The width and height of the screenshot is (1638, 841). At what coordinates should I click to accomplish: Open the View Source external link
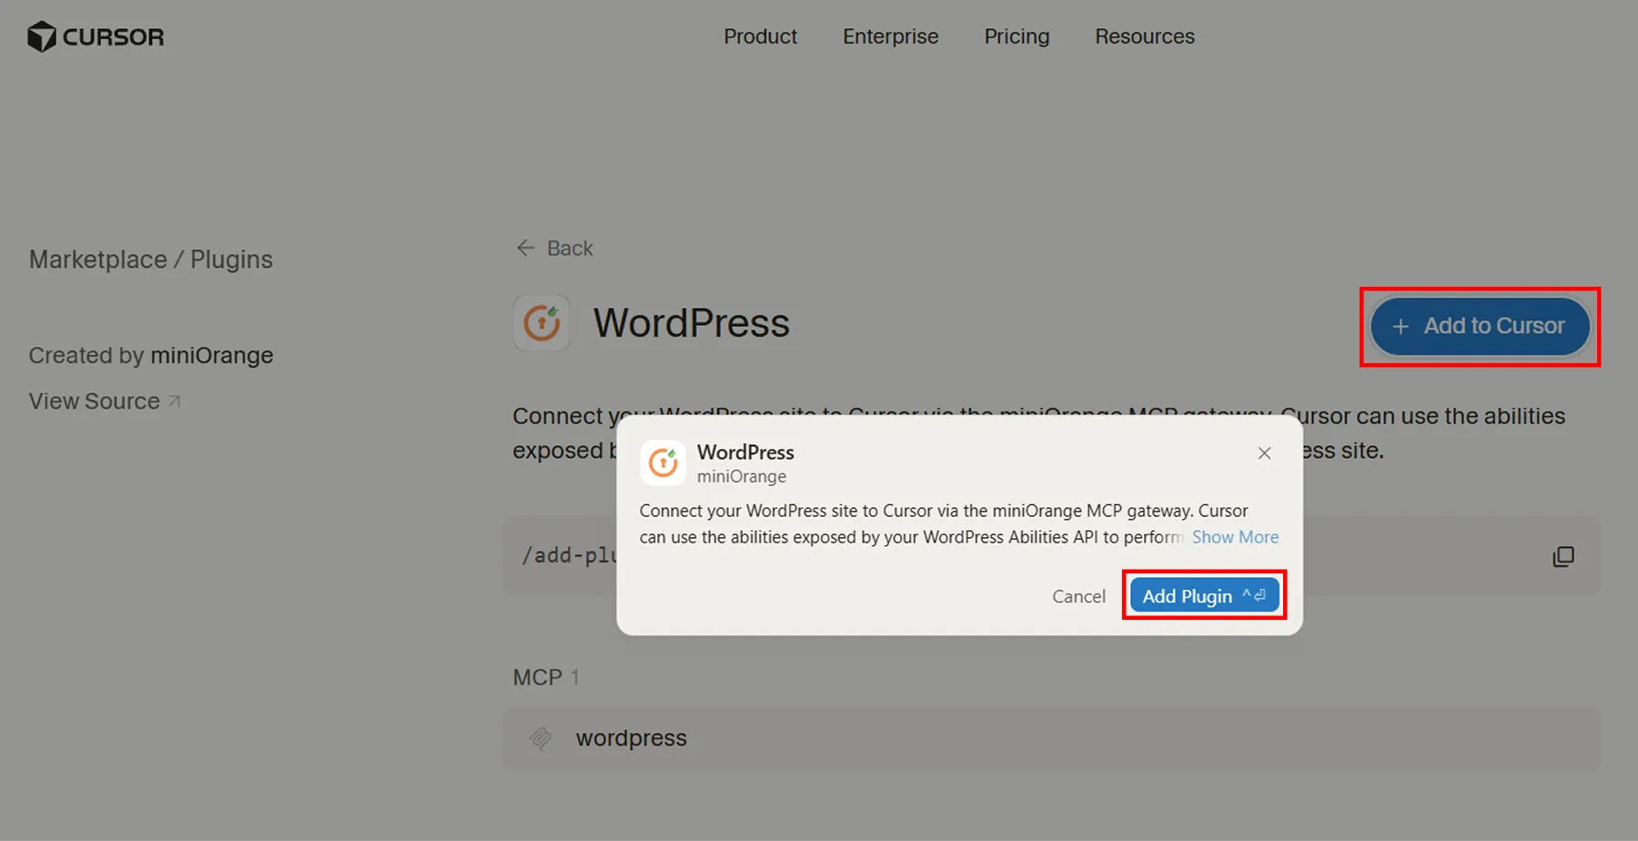pos(105,401)
